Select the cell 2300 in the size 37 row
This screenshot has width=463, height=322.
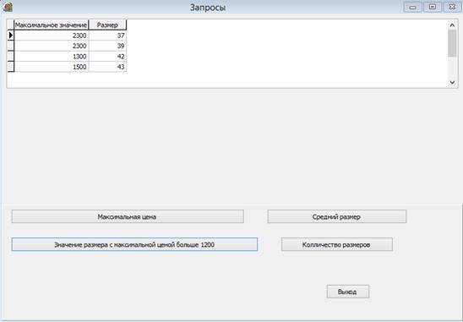[51, 35]
